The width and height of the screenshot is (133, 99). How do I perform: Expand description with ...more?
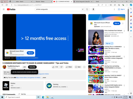coord(44,78)
